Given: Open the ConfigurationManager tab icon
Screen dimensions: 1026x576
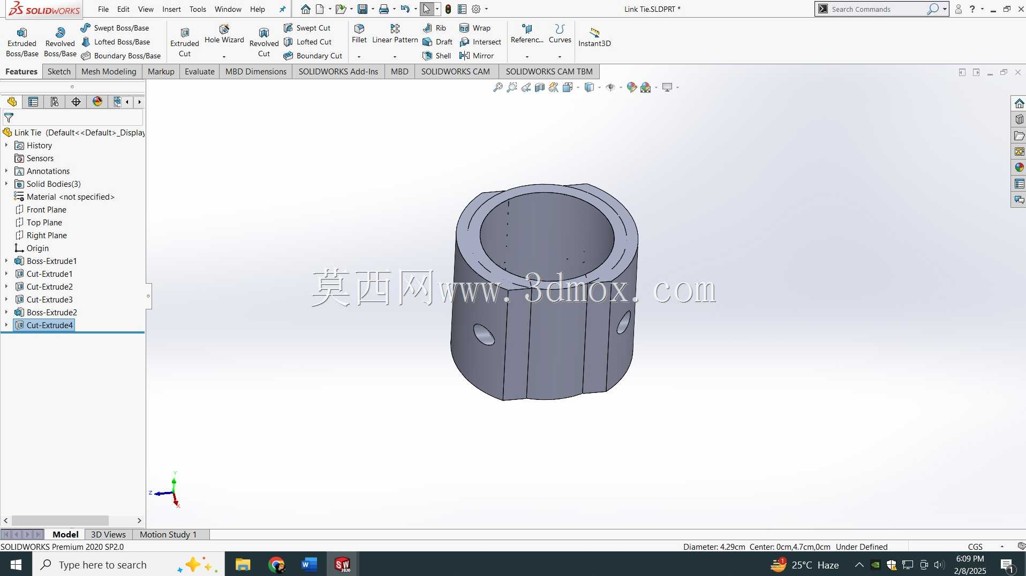Looking at the screenshot, I should [55, 102].
